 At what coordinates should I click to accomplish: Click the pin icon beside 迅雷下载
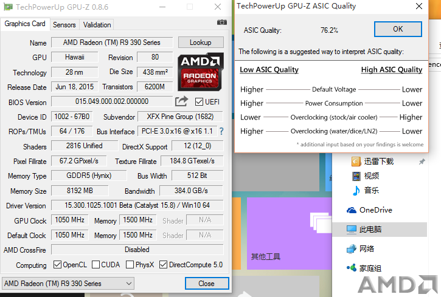click(422, 162)
